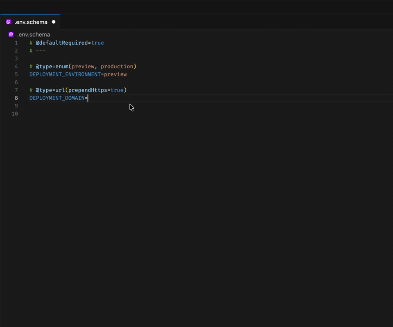Select the .env.schema tab
Screen dimensions: 393x327
tap(31, 22)
